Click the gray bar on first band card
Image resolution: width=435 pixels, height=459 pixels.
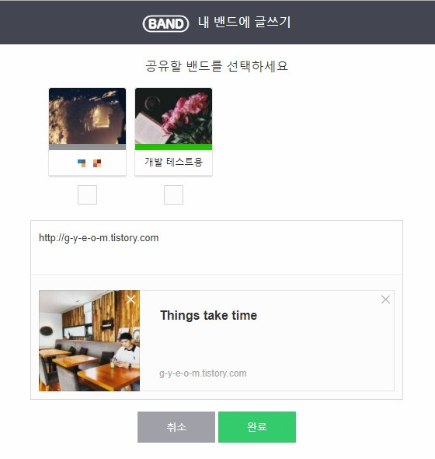tap(88, 147)
